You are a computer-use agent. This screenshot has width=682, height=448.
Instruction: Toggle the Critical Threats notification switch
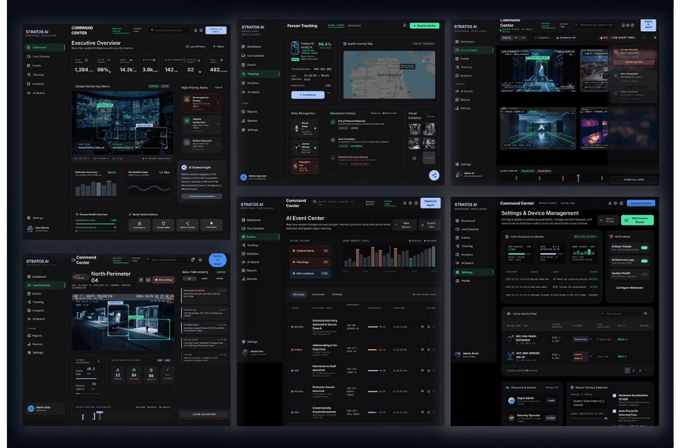(644, 248)
